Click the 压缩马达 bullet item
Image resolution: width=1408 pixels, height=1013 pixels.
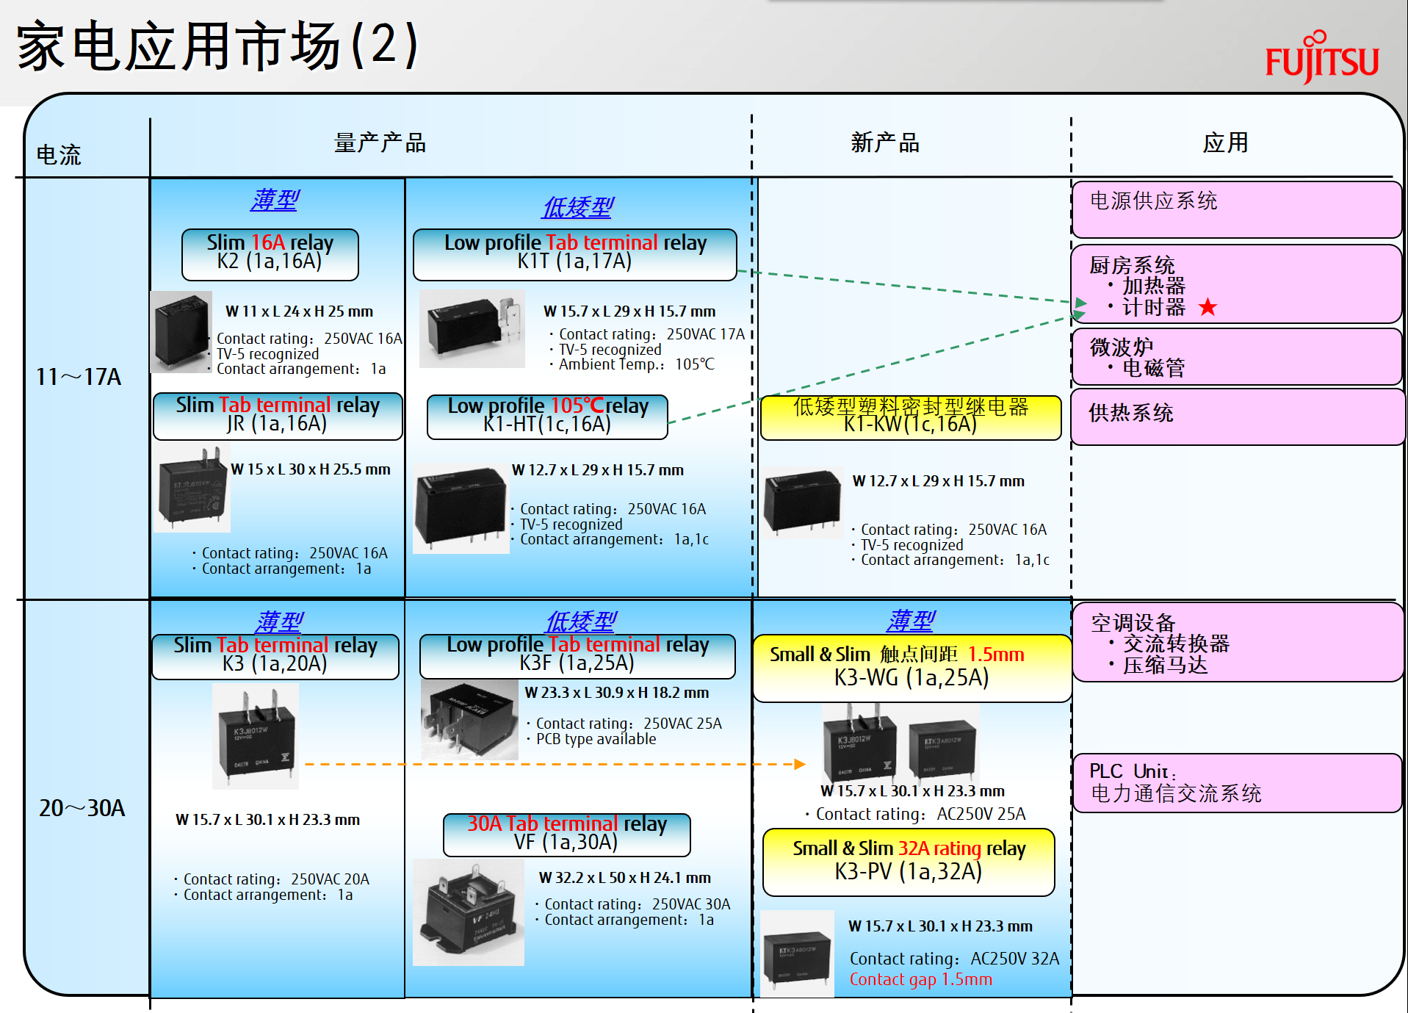tap(1158, 666)
